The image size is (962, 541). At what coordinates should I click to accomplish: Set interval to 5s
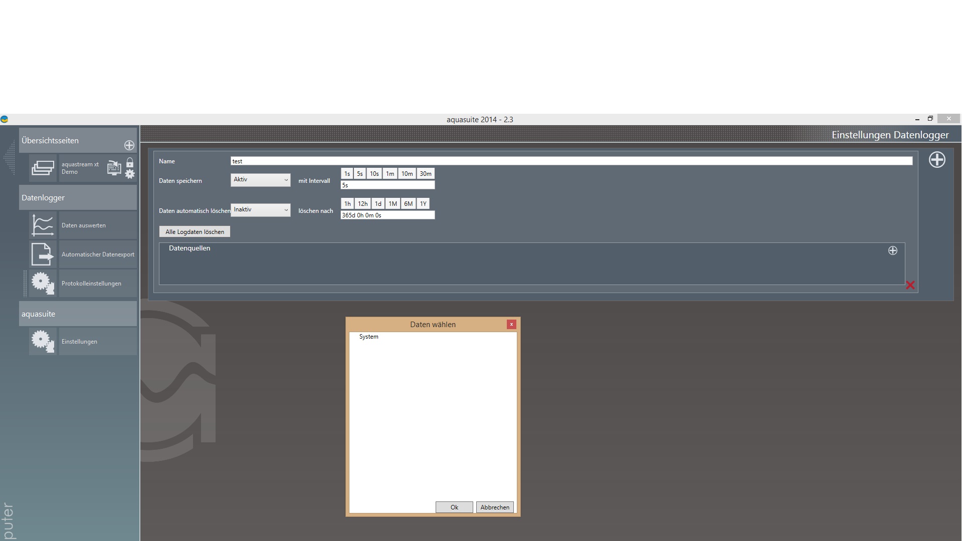pyautogui.click(x=360, y=174)
